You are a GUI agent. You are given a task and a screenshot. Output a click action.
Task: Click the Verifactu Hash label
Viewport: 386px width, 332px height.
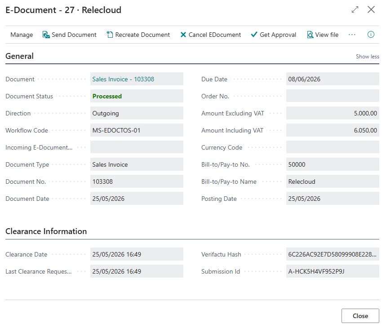[x=221, y=254]
